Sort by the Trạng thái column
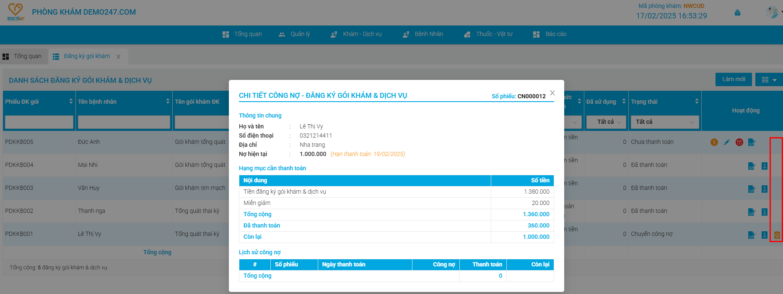 (x=697, y=101)
